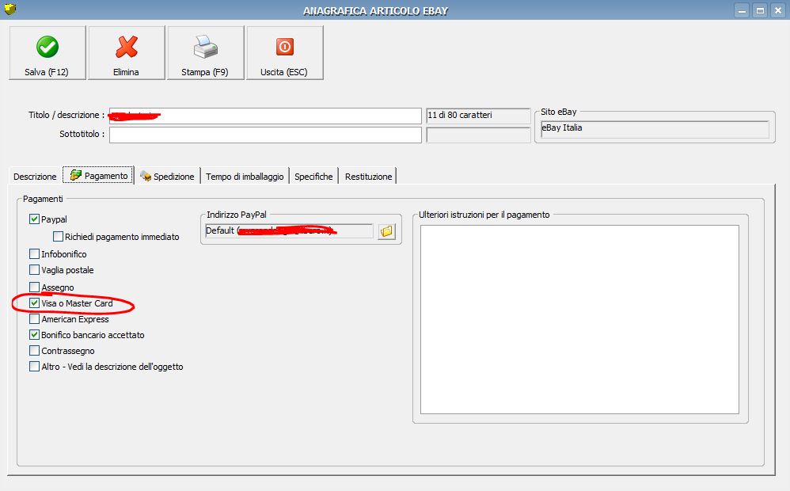Viewport: 790px width, 491px height.
Task: Check the Vaglia postale option
Action: 34,270
